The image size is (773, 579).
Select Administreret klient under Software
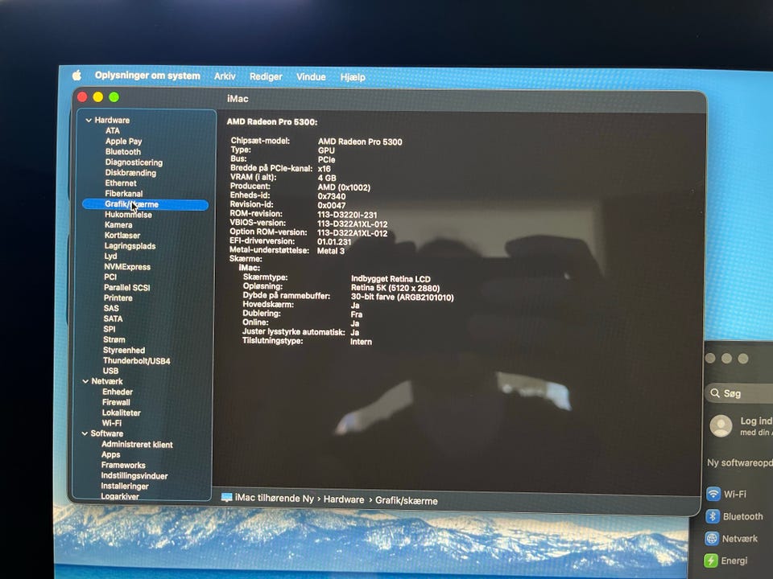(x=137, y=445)
